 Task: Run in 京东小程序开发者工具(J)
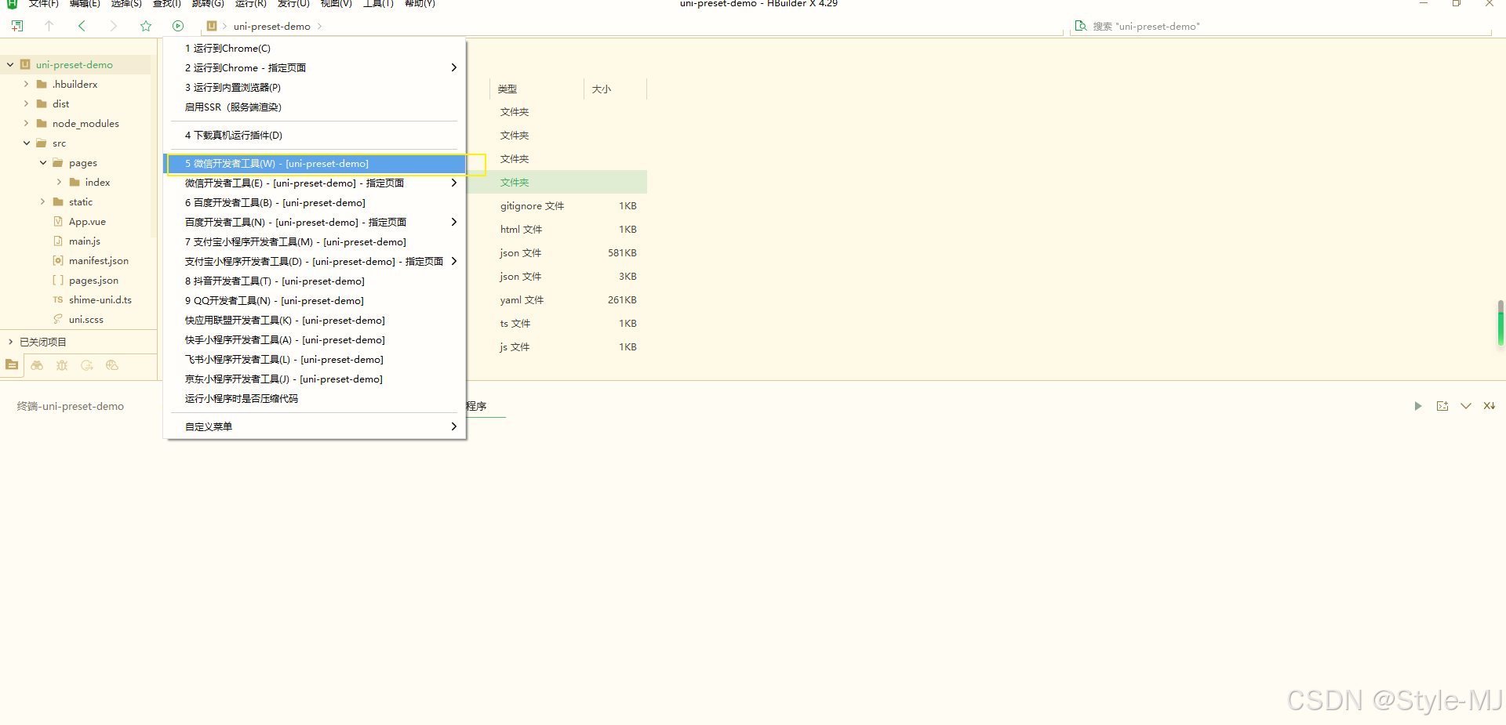pos(315,379)
